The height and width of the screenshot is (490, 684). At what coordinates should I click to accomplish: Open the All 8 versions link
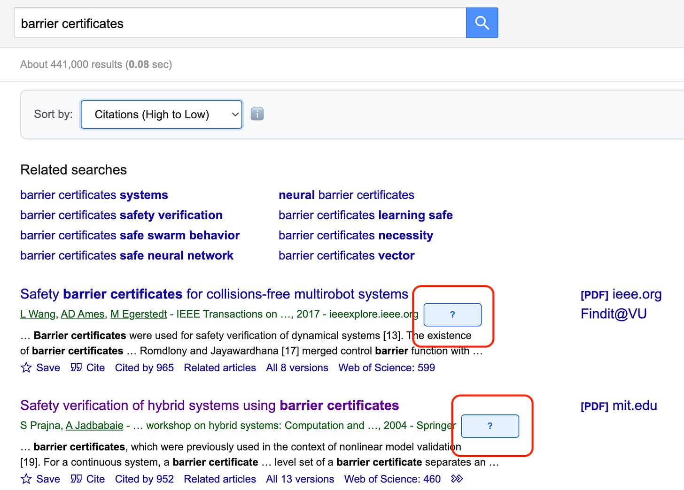297,367
